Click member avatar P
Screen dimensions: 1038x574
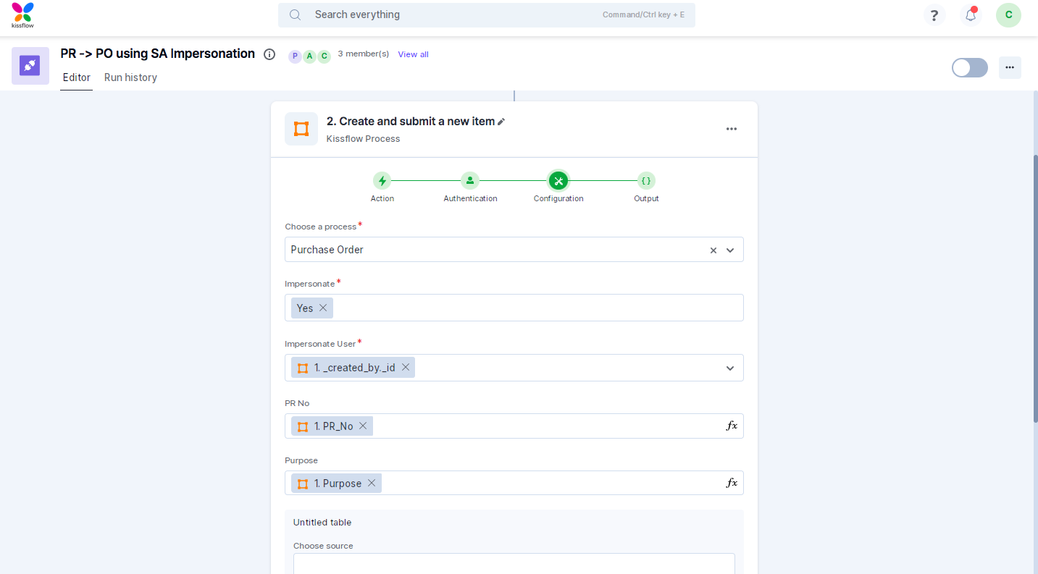click(295, 56)
